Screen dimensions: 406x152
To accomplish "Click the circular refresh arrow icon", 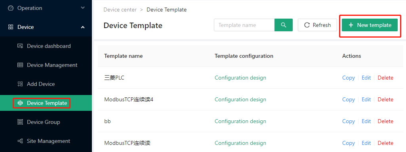I will [x=307, y=25].
